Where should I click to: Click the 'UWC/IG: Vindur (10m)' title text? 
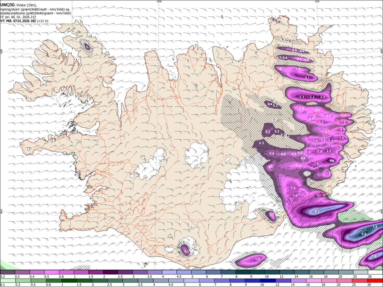[19, 5]
